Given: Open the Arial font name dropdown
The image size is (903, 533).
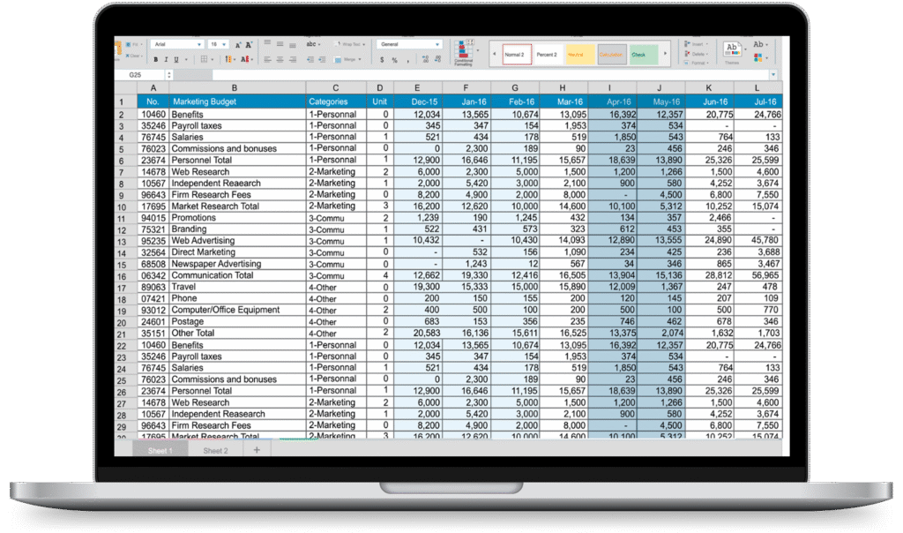Looking at the screenshot, I should [x=175, y=44].
